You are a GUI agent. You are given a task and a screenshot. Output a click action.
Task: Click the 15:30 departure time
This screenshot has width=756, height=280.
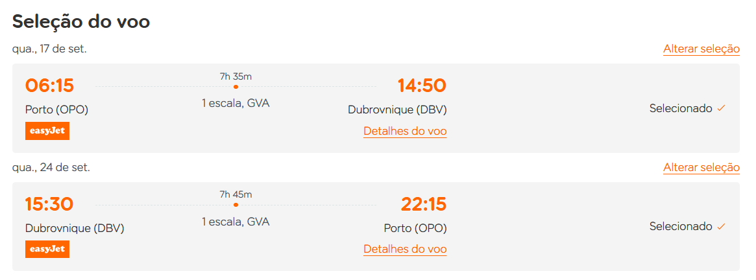(x=49, y=204)
